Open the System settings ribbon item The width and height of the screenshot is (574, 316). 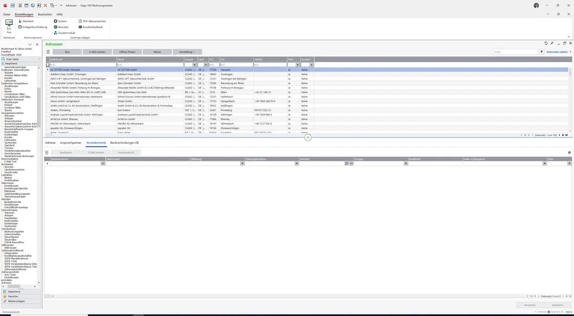(x=60, y=21)
